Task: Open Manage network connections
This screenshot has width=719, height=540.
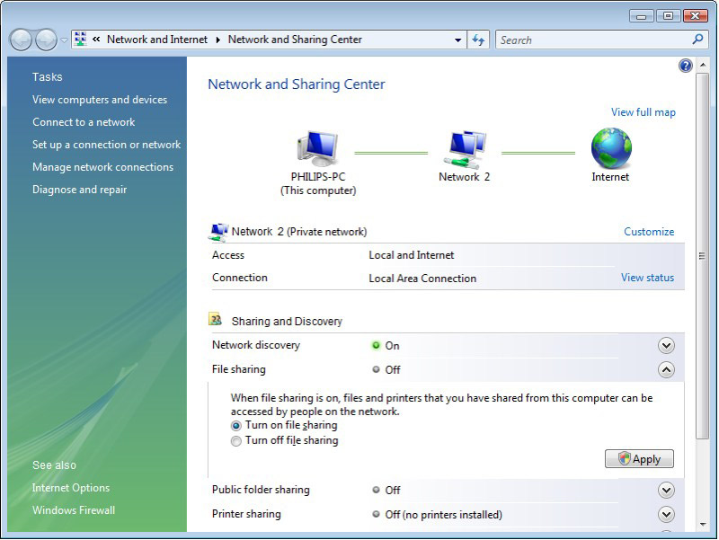Action: coord(102,167)
